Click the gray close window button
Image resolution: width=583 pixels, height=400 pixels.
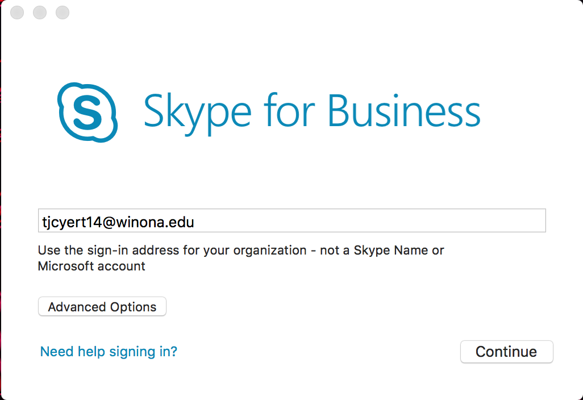[x=17, y=13]
